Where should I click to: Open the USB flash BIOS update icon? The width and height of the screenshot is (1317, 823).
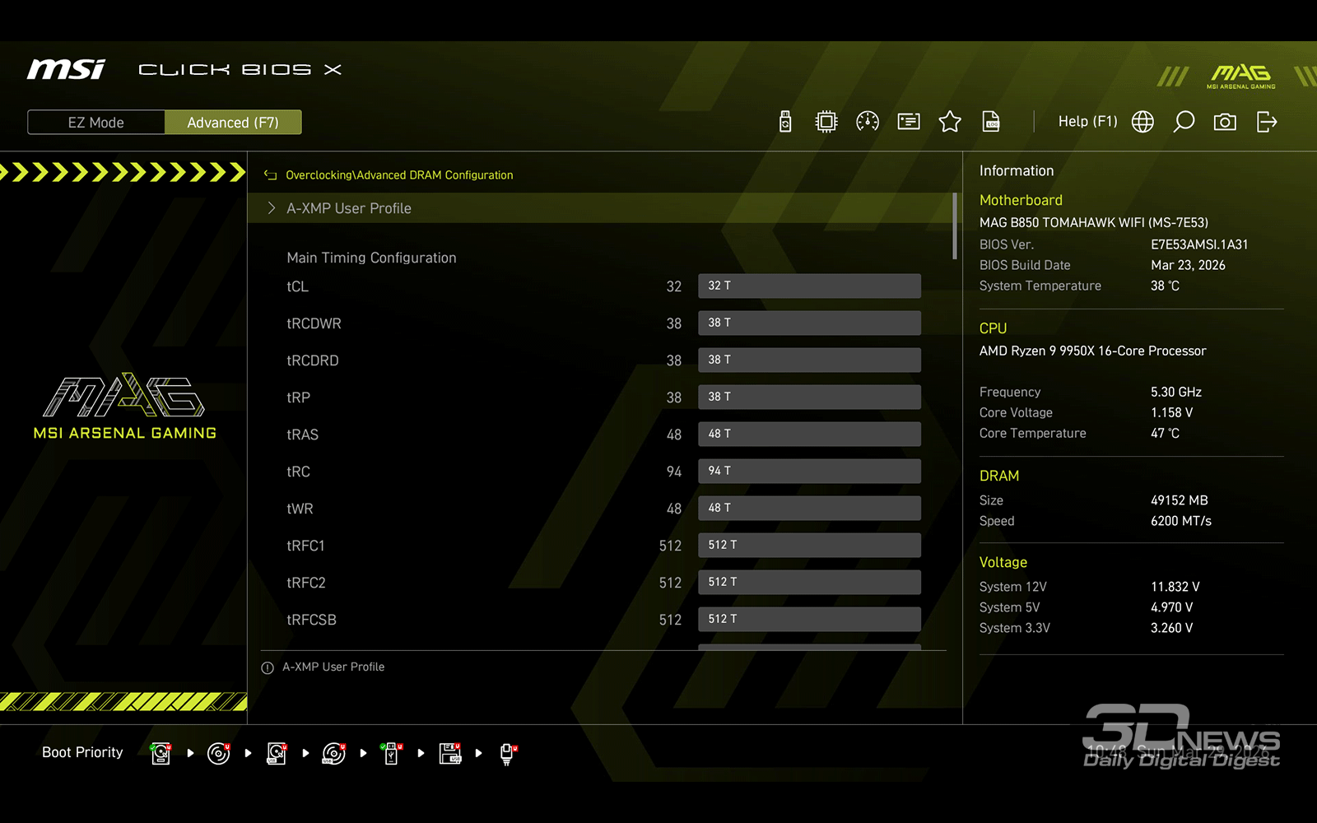click(785, 122)
